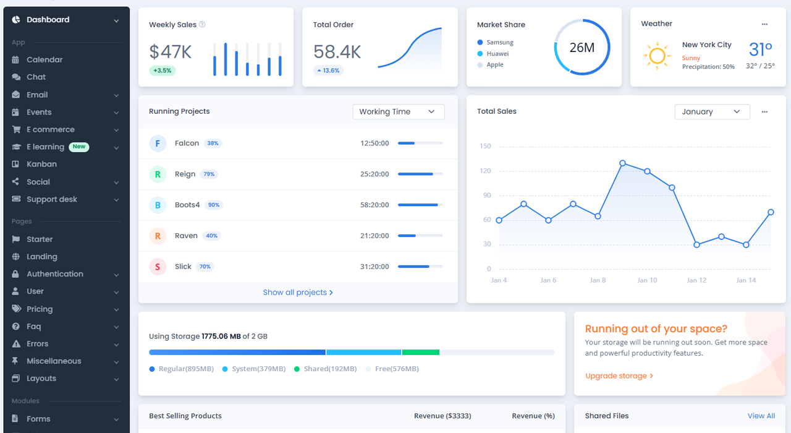The image size is (791, 433).
Task: Open the January month dropdown
Action: (711, 112)
